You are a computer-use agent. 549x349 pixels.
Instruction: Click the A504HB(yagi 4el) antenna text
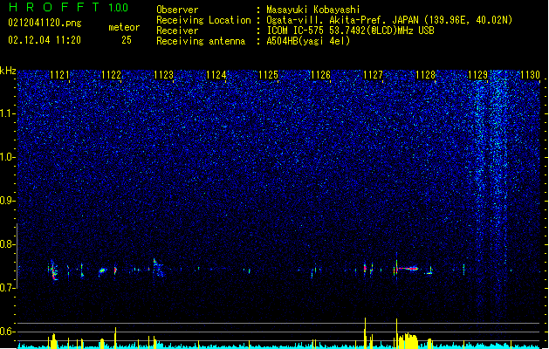click(308, 41)
